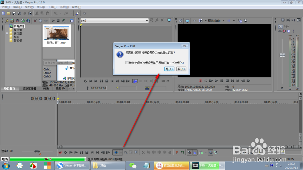Open Project Video Properties in preview panel

[x=180, y=21]
